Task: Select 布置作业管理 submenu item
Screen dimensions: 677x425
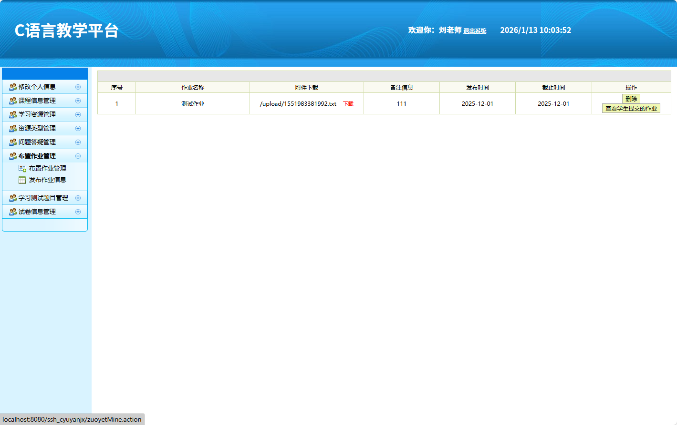Action: click(47, 168)
